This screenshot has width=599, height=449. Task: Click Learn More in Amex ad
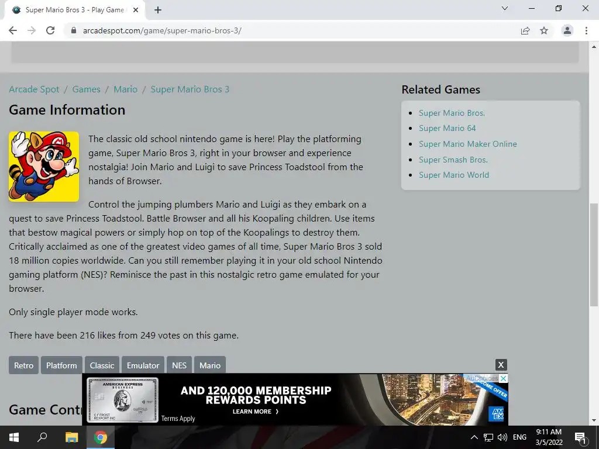(x=256, y=412)
